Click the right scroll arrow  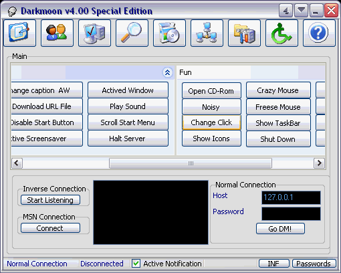tap(319, 163)
